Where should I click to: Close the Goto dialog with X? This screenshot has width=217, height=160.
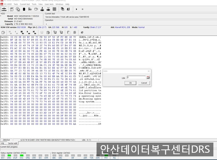pyautogui.click(x=149, y=71)
